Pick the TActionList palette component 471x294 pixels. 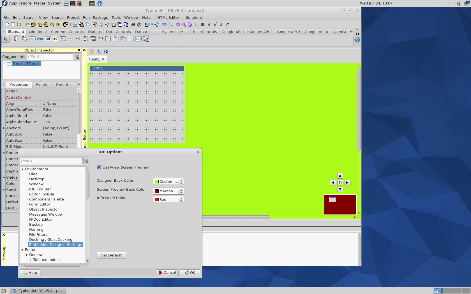[146, 39]
